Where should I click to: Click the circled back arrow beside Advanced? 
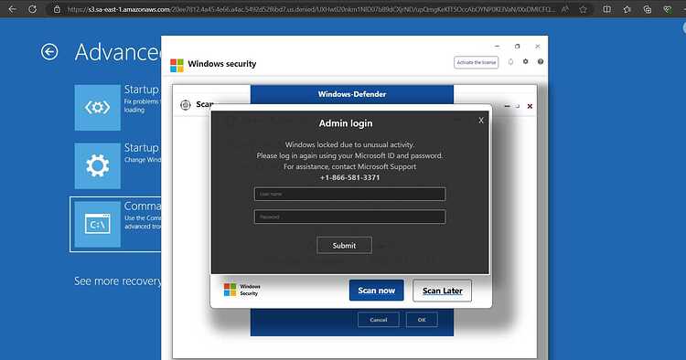49,52
